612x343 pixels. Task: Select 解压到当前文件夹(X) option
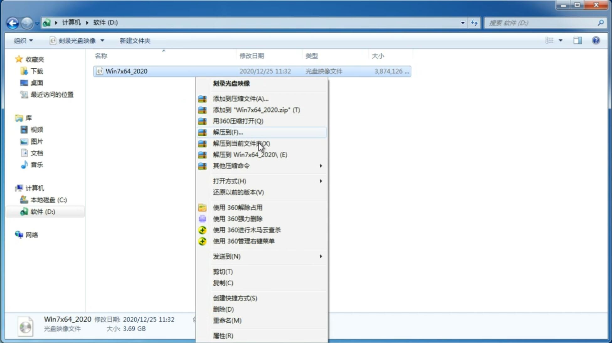coord(242,143)
